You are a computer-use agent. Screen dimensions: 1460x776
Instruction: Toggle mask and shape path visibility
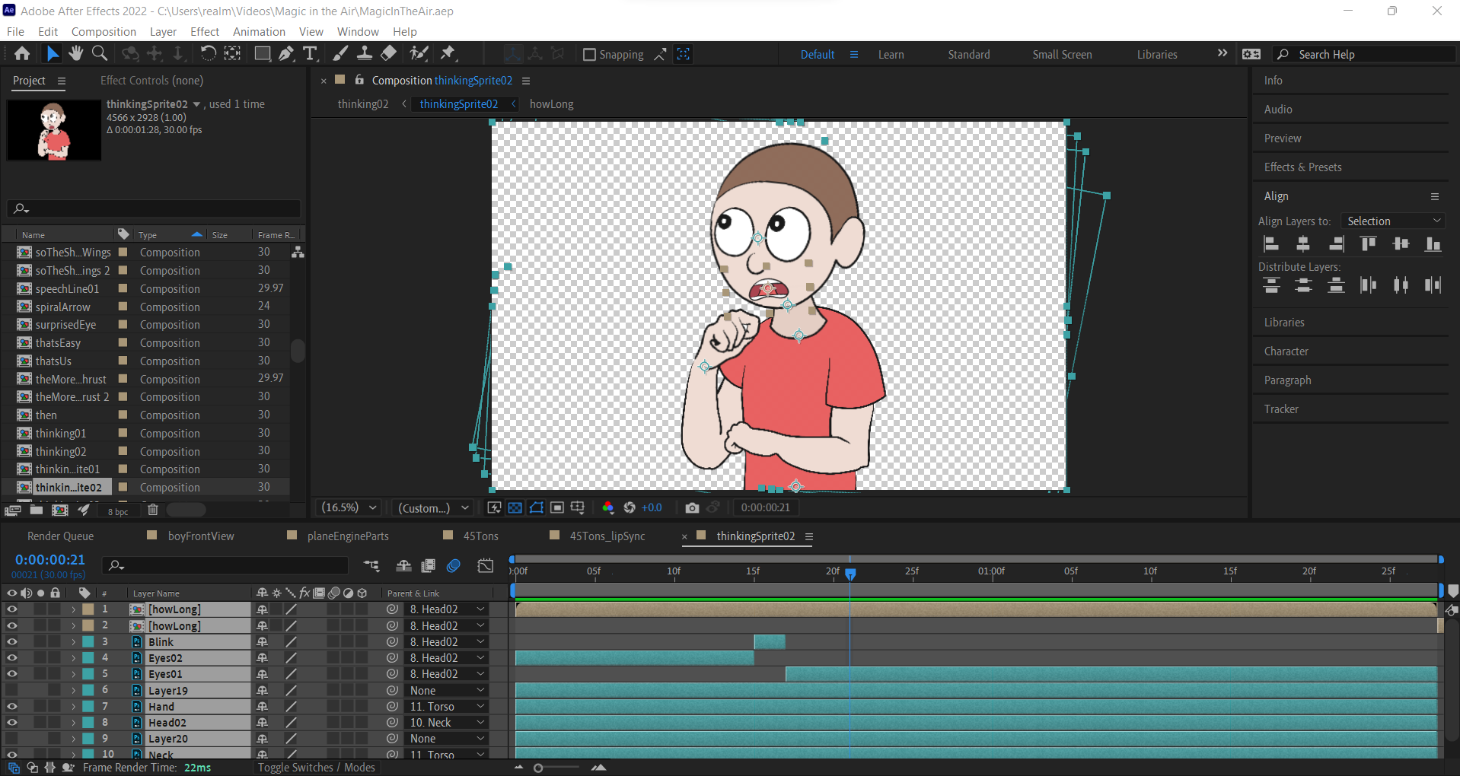537,507
